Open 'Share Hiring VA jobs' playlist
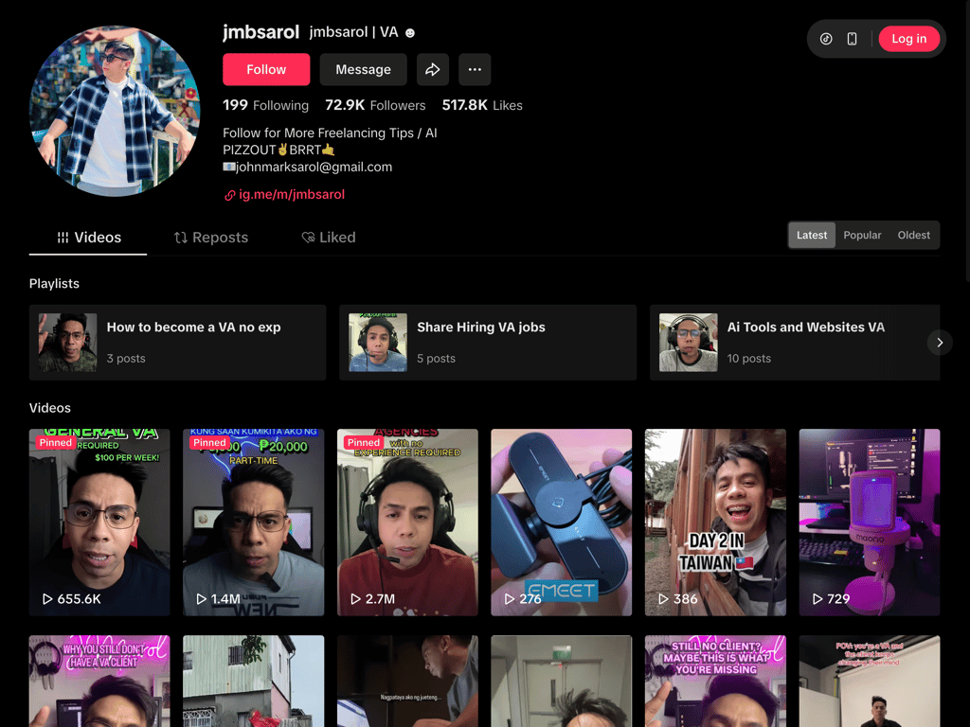The height and width of the screenshot is (727, 970). 488,343
